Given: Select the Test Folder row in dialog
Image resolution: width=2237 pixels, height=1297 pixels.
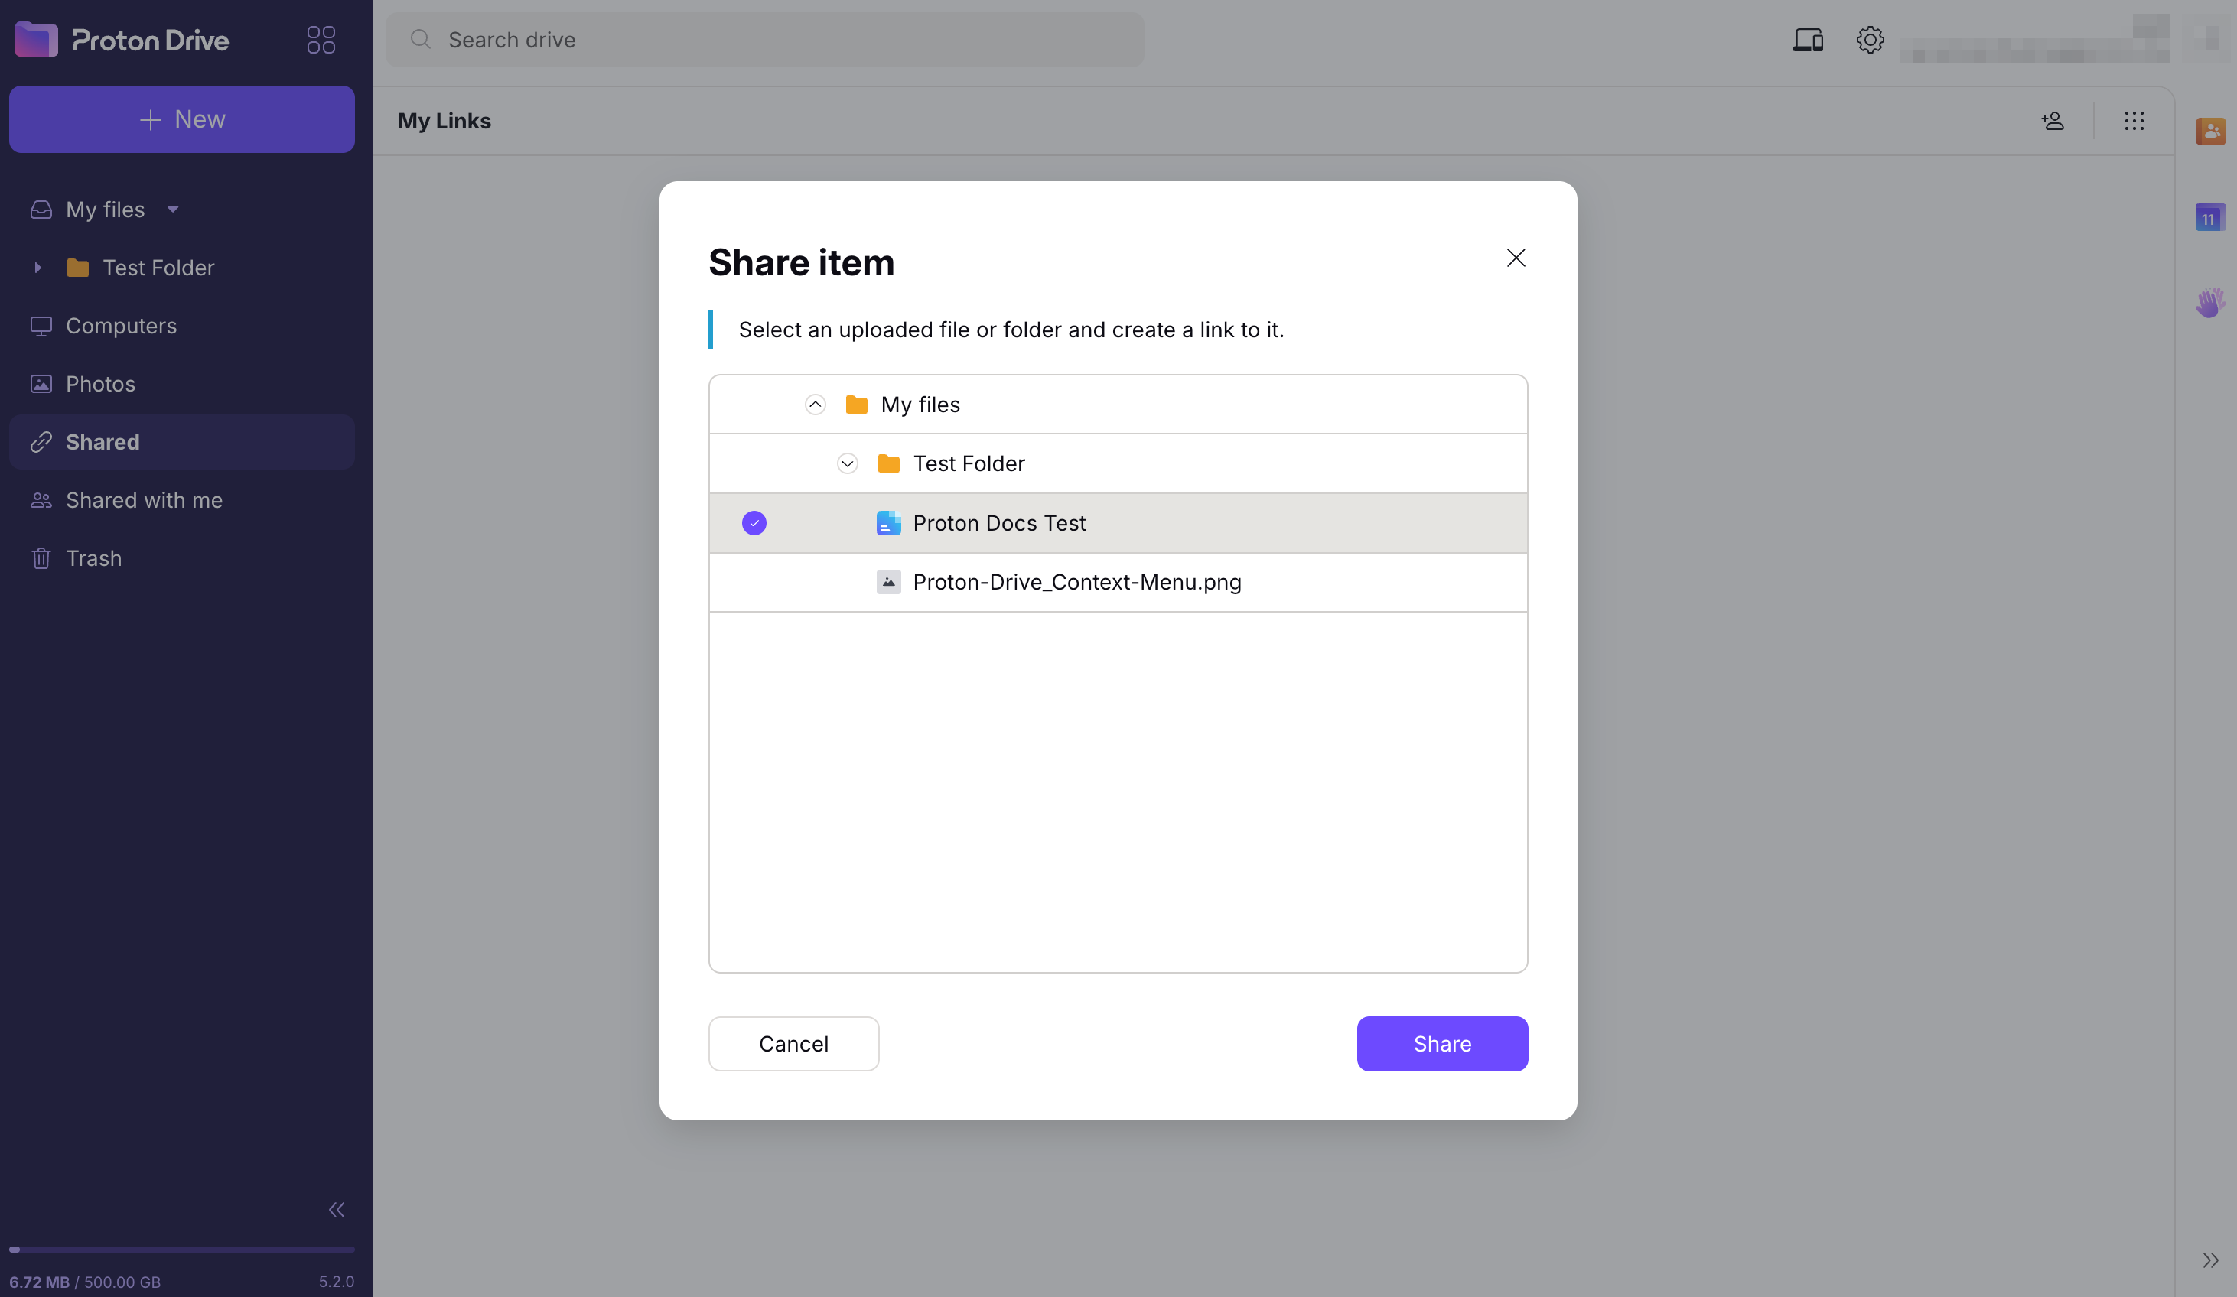Looking at the screenshot, I should [969, 463].
